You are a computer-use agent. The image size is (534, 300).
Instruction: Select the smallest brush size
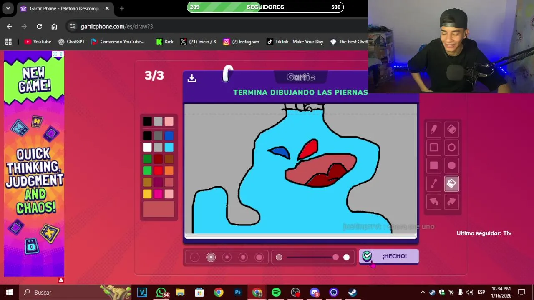(x=195, y=257)
